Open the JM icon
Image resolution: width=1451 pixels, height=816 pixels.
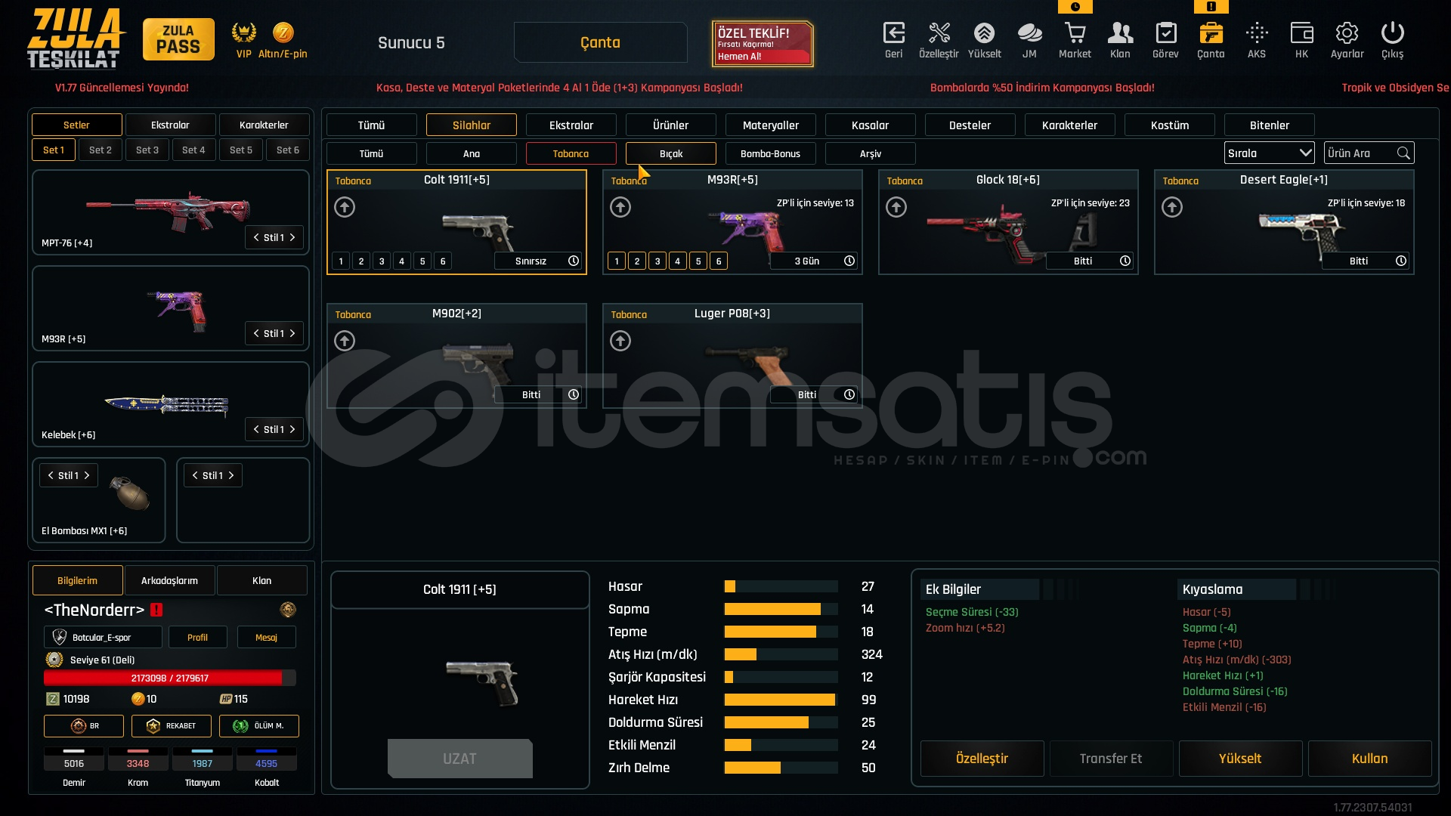tap(1029, 33)
